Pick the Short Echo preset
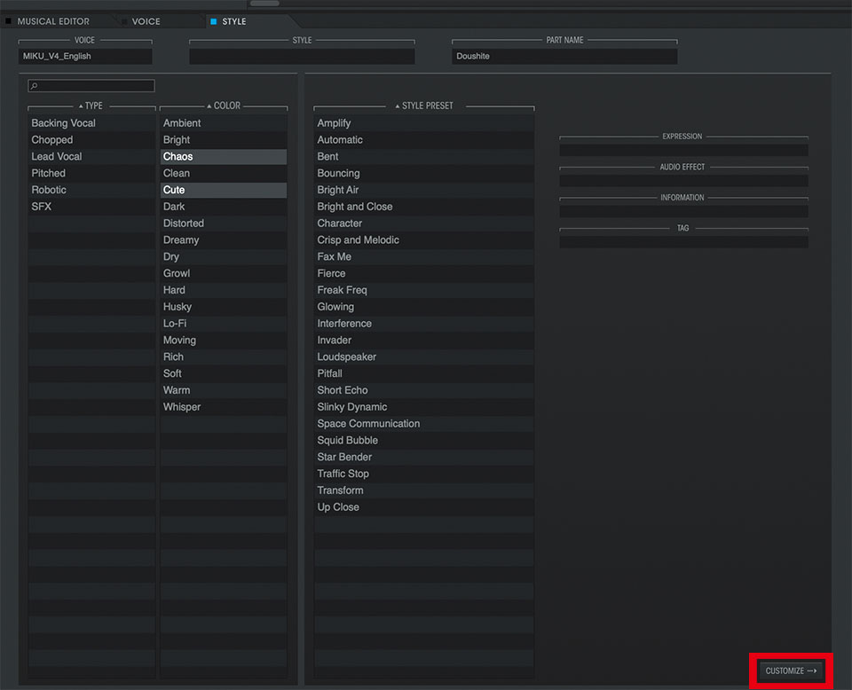This screenshot has height=690, width=852. pyautogui.click(x=424, y=390)
